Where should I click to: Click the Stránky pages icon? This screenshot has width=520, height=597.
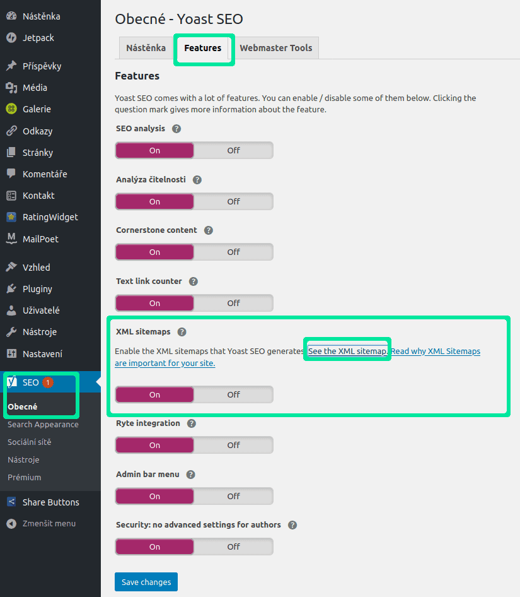[x=11, y=152]
